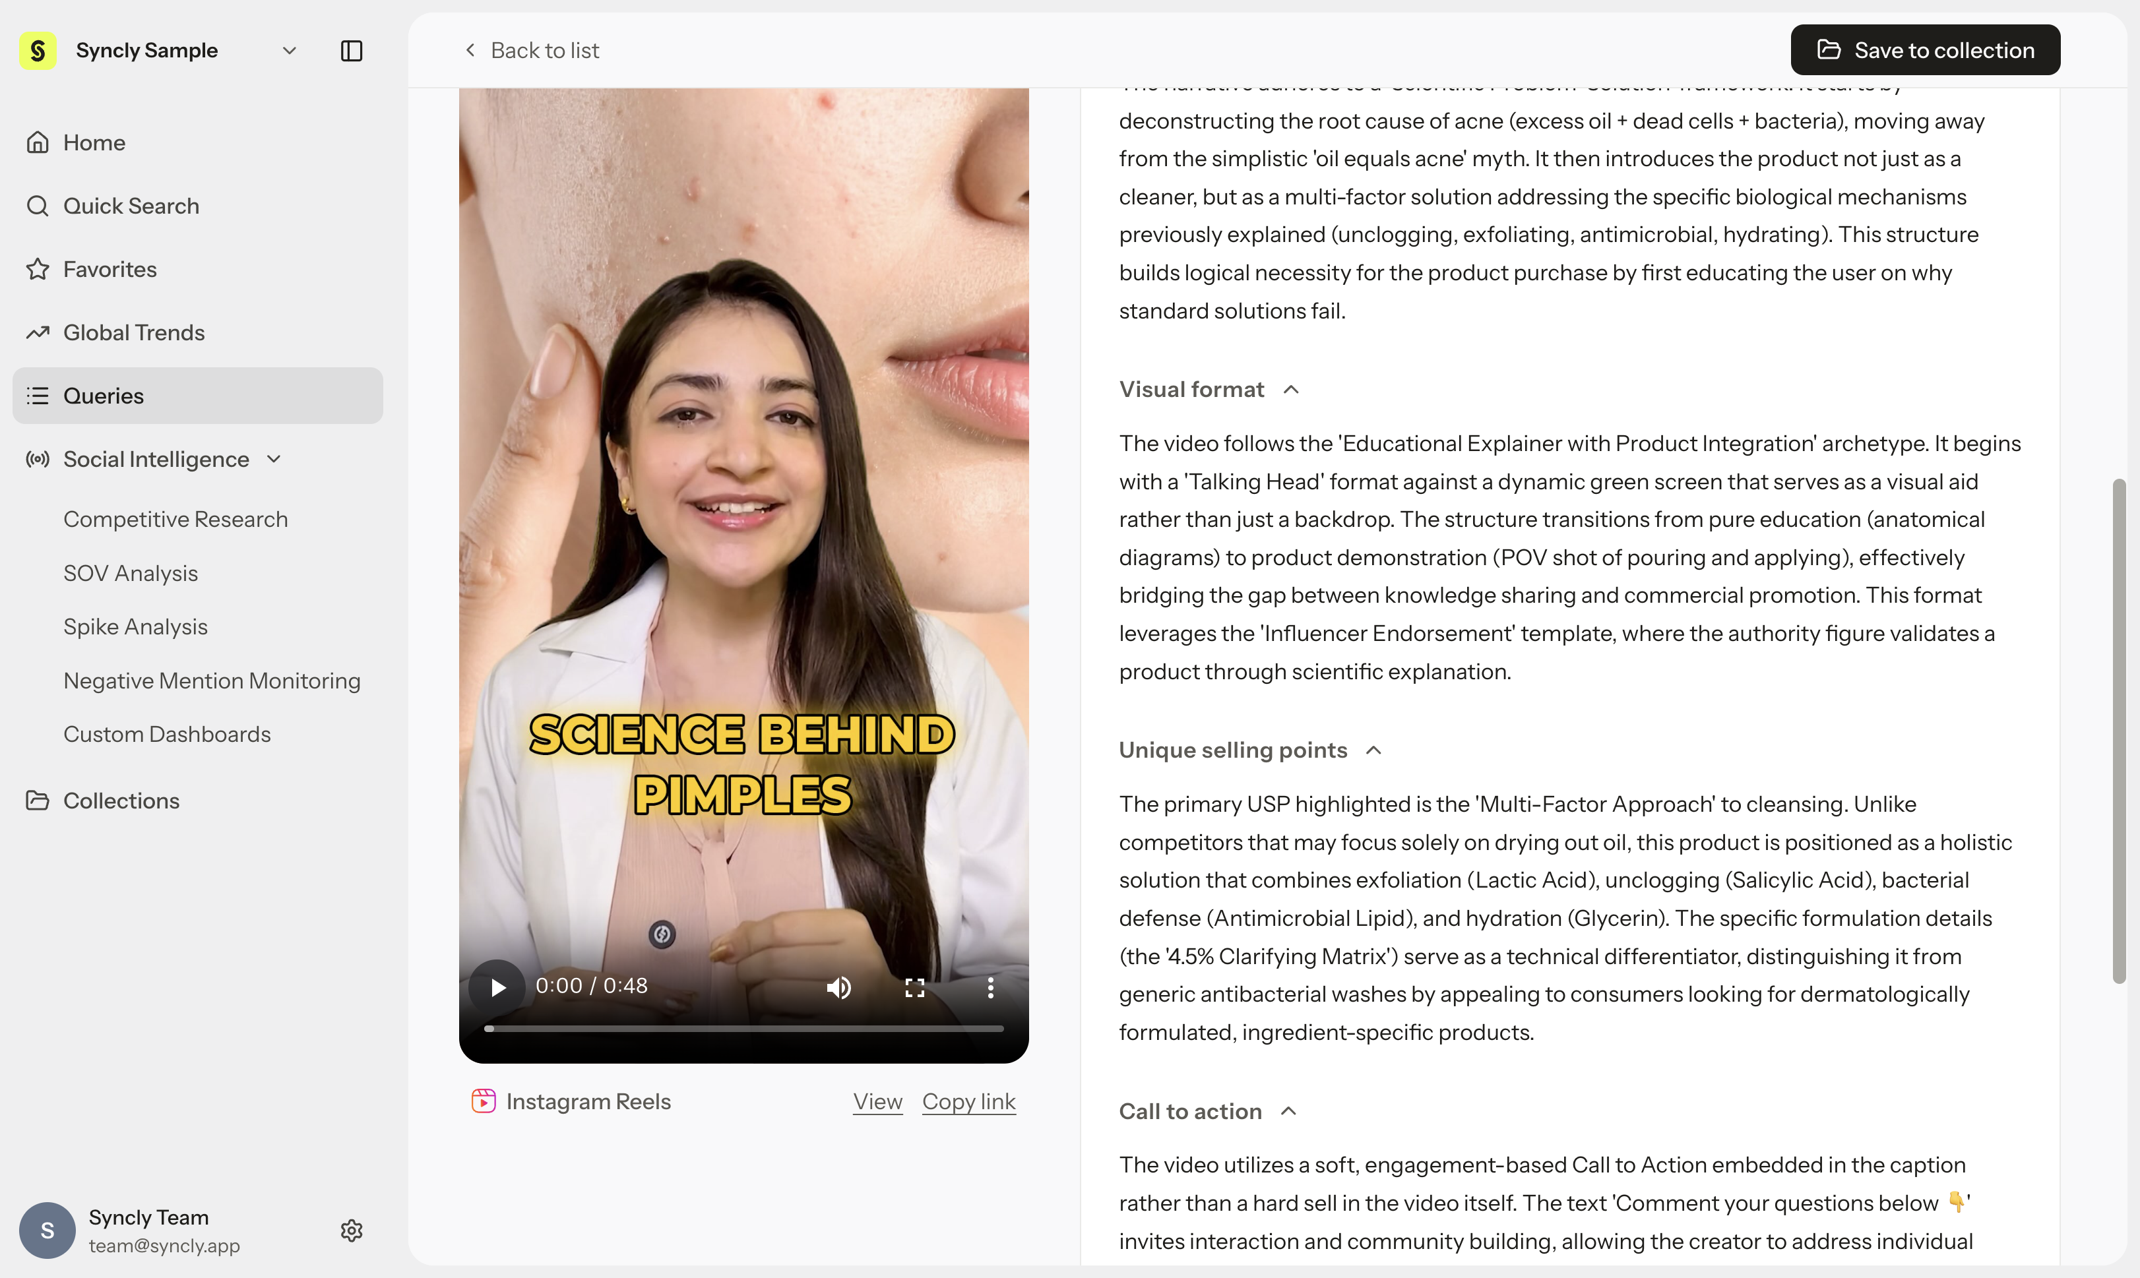Click the Syncly logo icon
Image resolution: width=2140 pixels, height=1278 pixels.
click(x=38, y=51)
